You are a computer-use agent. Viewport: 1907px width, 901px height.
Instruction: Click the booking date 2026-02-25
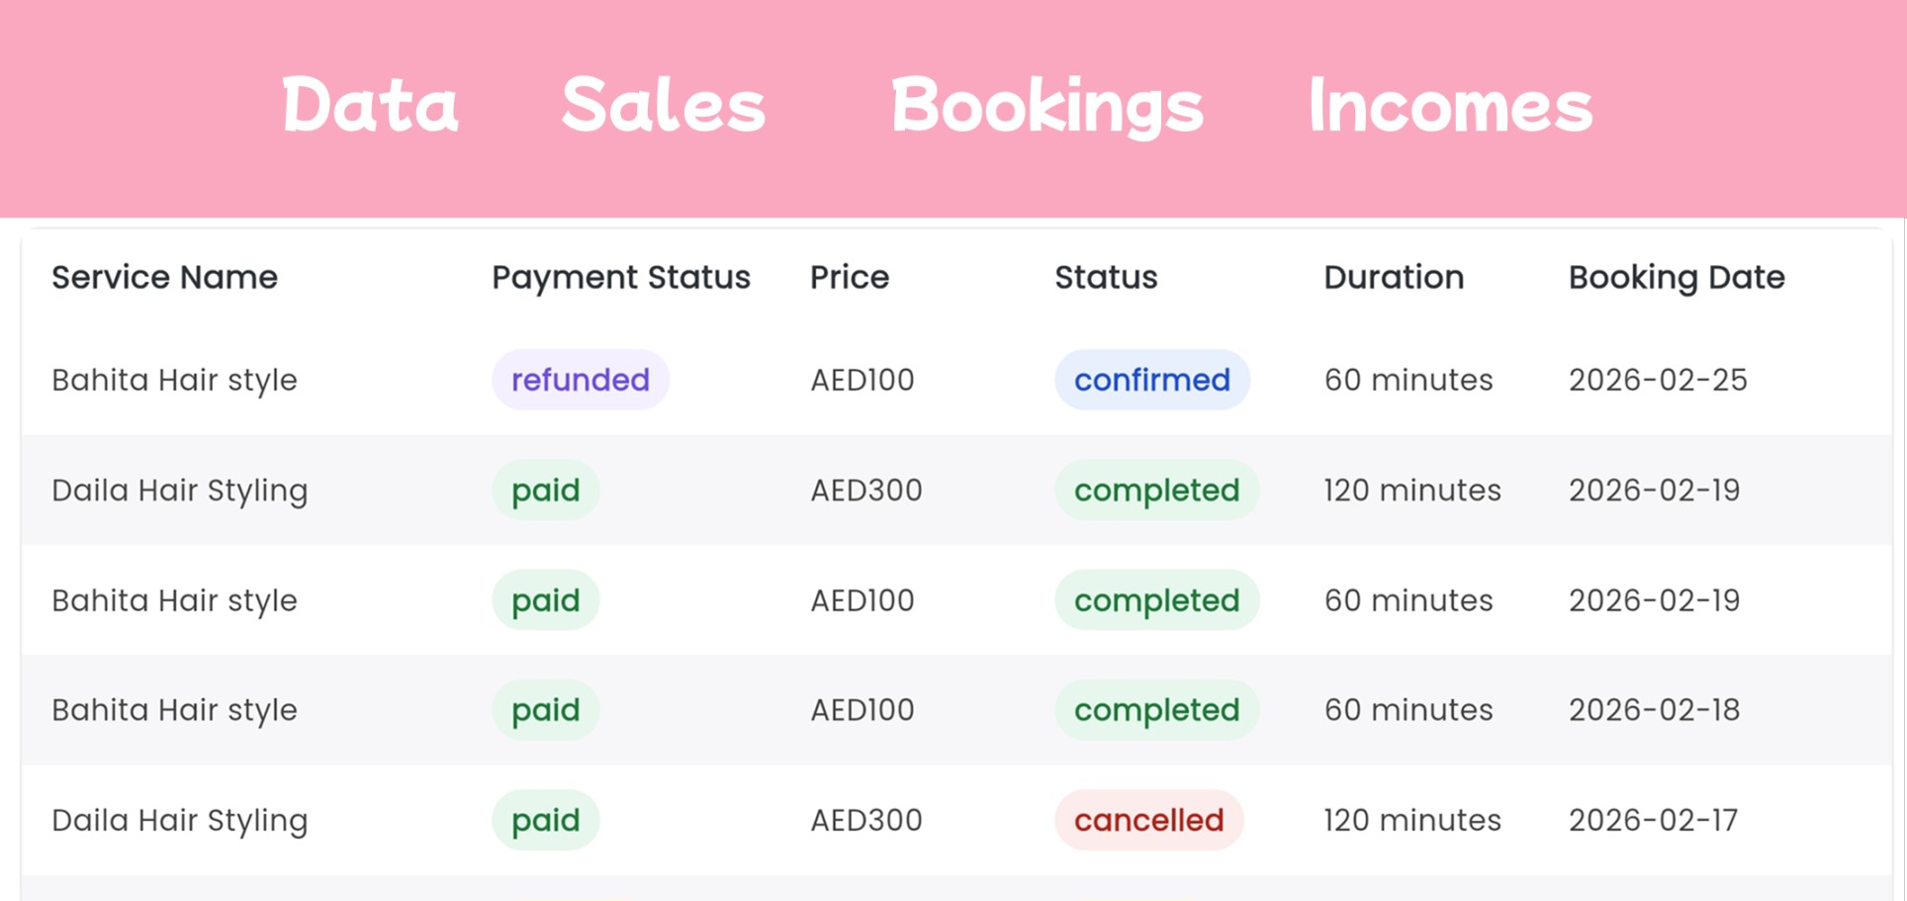click(x=1658, y=380)
